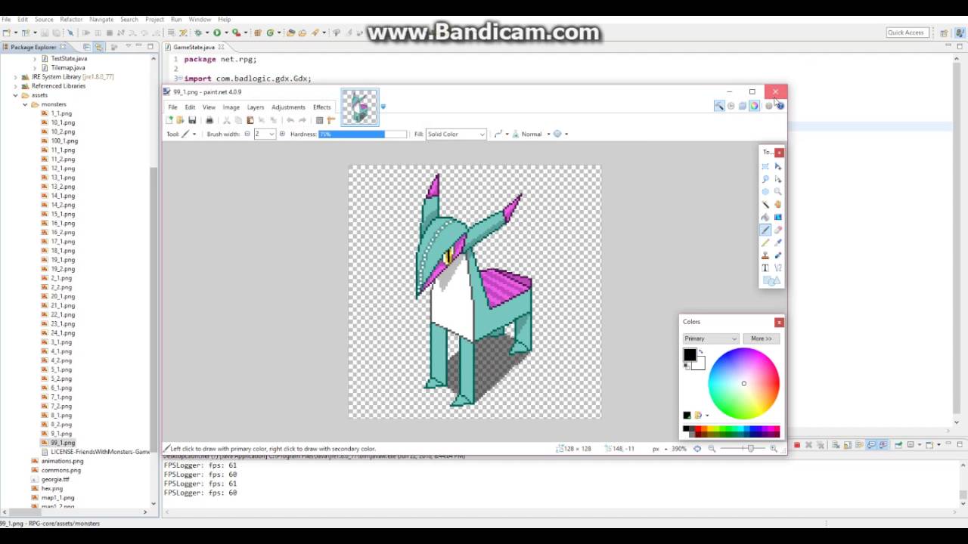The image size is (968, 544).
Task: Select the Zoom magnifier tool in Tools panel
Action: pyautogui.click(x=777, y=192)
